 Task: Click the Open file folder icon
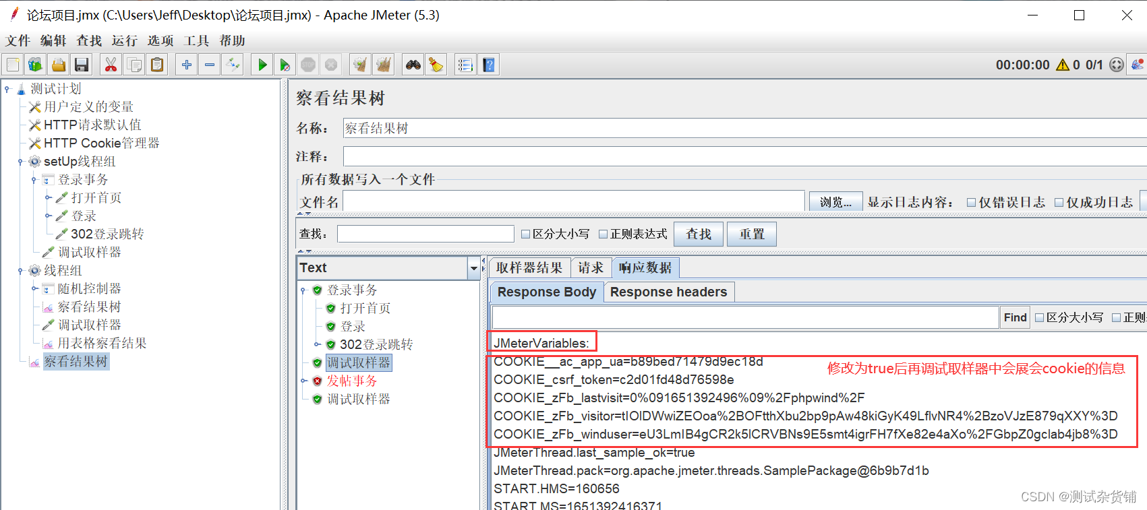pyautogui.click(x=59, y=65)
